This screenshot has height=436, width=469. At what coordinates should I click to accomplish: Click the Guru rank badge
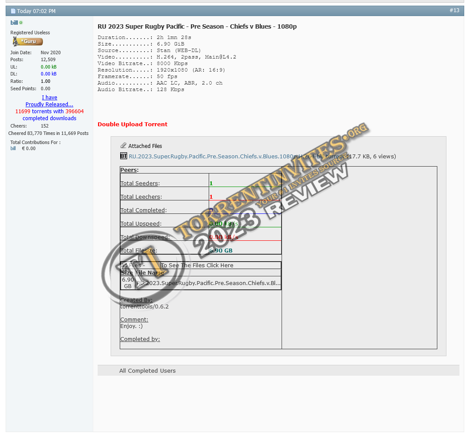[x=28, y=42]
